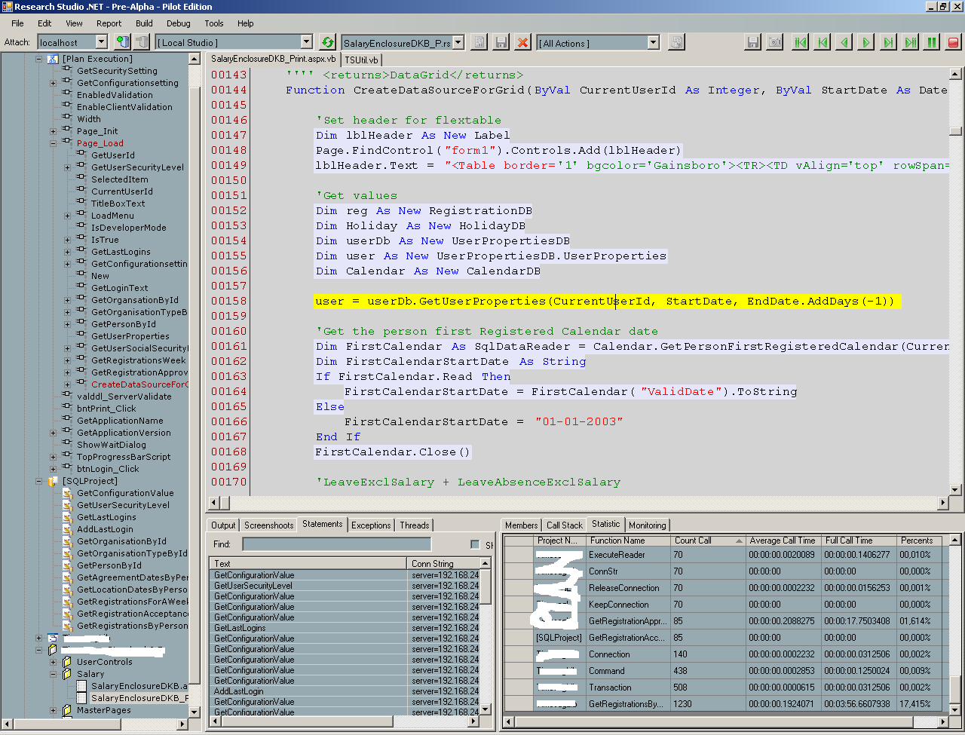Open the [Local Studio] dropdown
The height and width of the screenshot is (735, 965).
(306, 43)
